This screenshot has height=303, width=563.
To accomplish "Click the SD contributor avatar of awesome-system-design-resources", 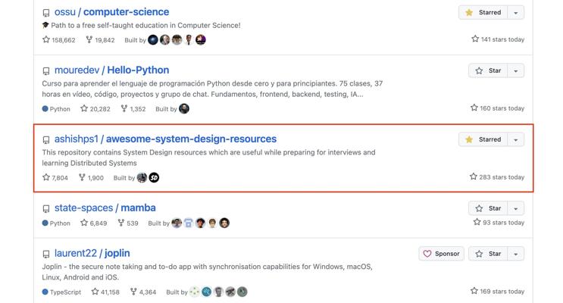I will click(x=154, y=178).
